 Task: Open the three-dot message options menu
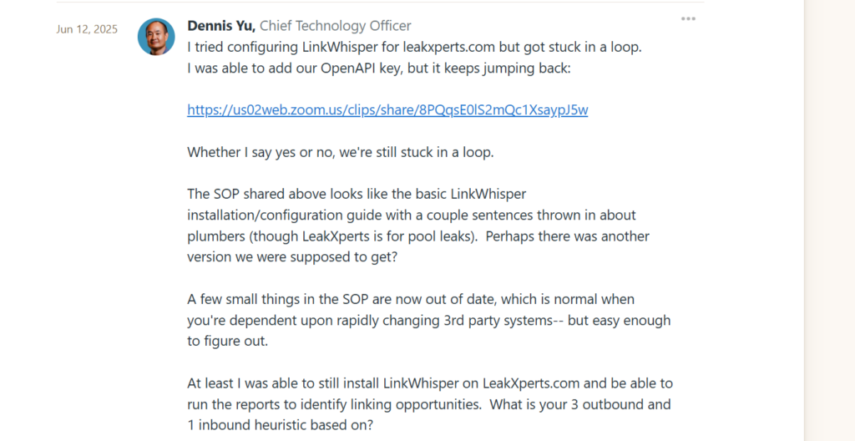point(688,18)
